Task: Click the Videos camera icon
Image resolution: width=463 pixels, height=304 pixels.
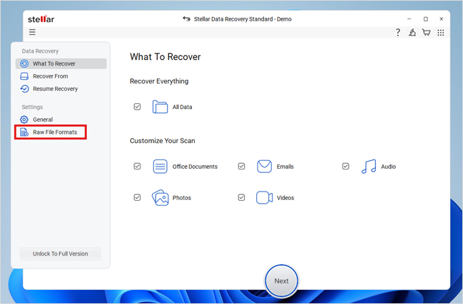Action: (x=264, y=198)
